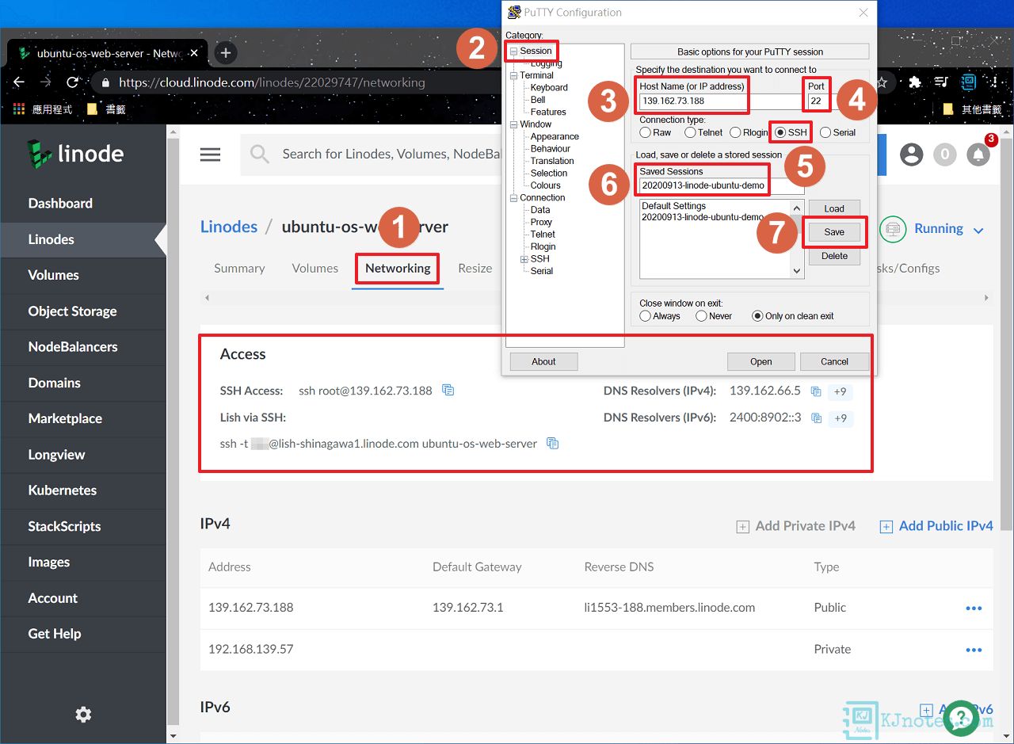
Task: Click the site lock icon in address bar
Action: coord(105,82)
